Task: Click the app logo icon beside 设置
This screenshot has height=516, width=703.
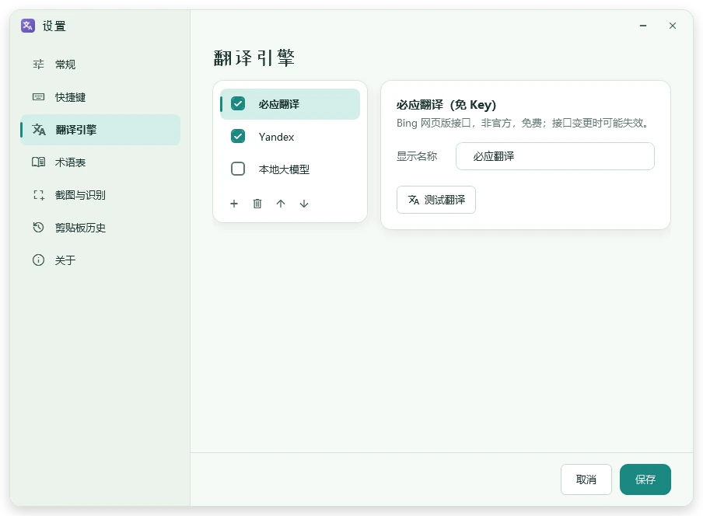Action: pos(28,26)
